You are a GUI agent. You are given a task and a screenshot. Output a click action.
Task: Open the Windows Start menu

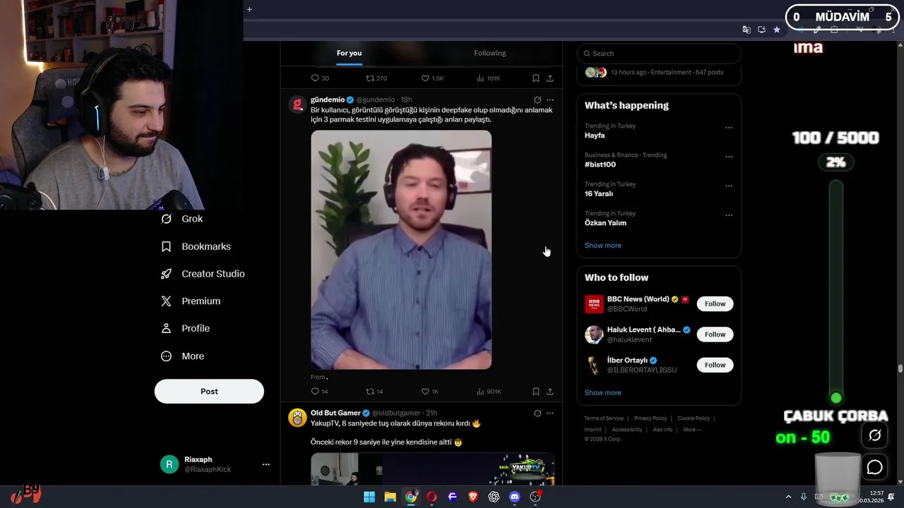pyautogui.click(x=369, y=497)
